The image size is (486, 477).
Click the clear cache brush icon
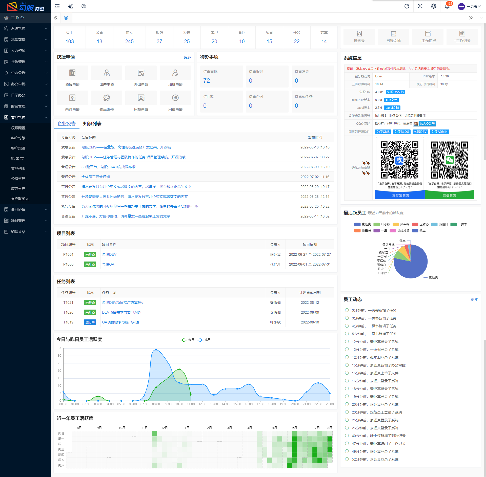[70, 6]
